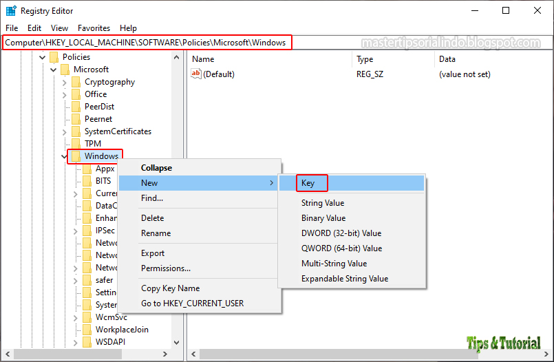Click the tree pane scroll up arrow
Image resolution: width=554 pixels, height=362 pixels.
point(177,57)
